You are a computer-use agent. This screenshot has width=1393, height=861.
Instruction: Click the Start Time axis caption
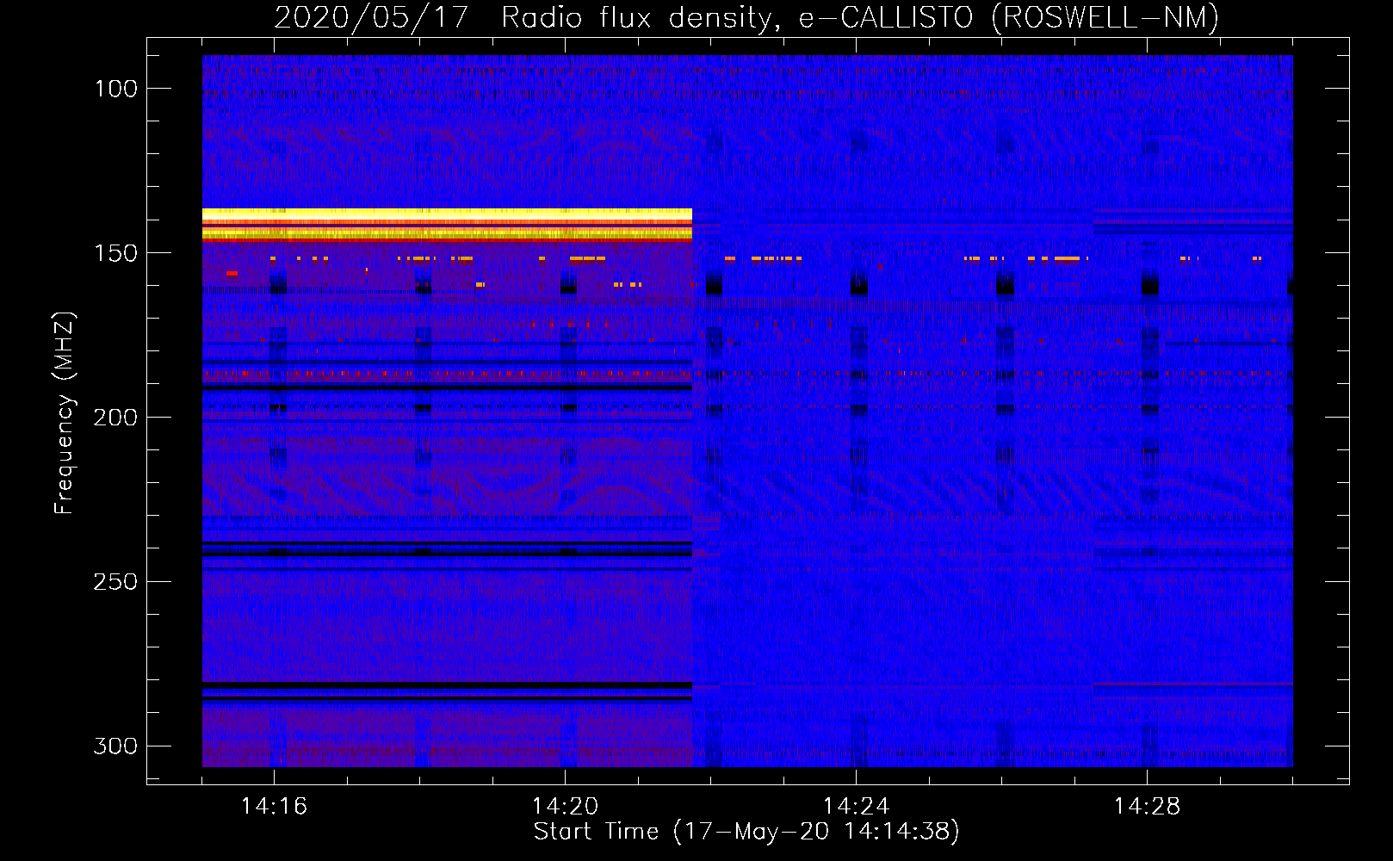pyautogui.click(x=746, y=832)
